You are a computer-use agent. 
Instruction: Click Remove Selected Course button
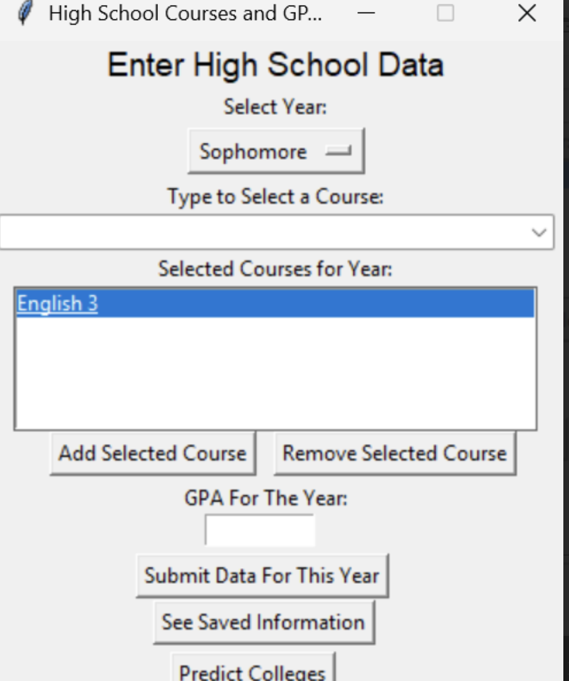(395, 453)
